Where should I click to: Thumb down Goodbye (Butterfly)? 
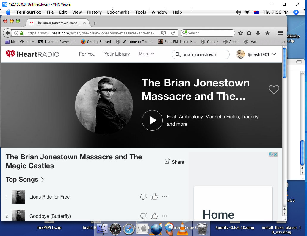[x=144, y=216]
